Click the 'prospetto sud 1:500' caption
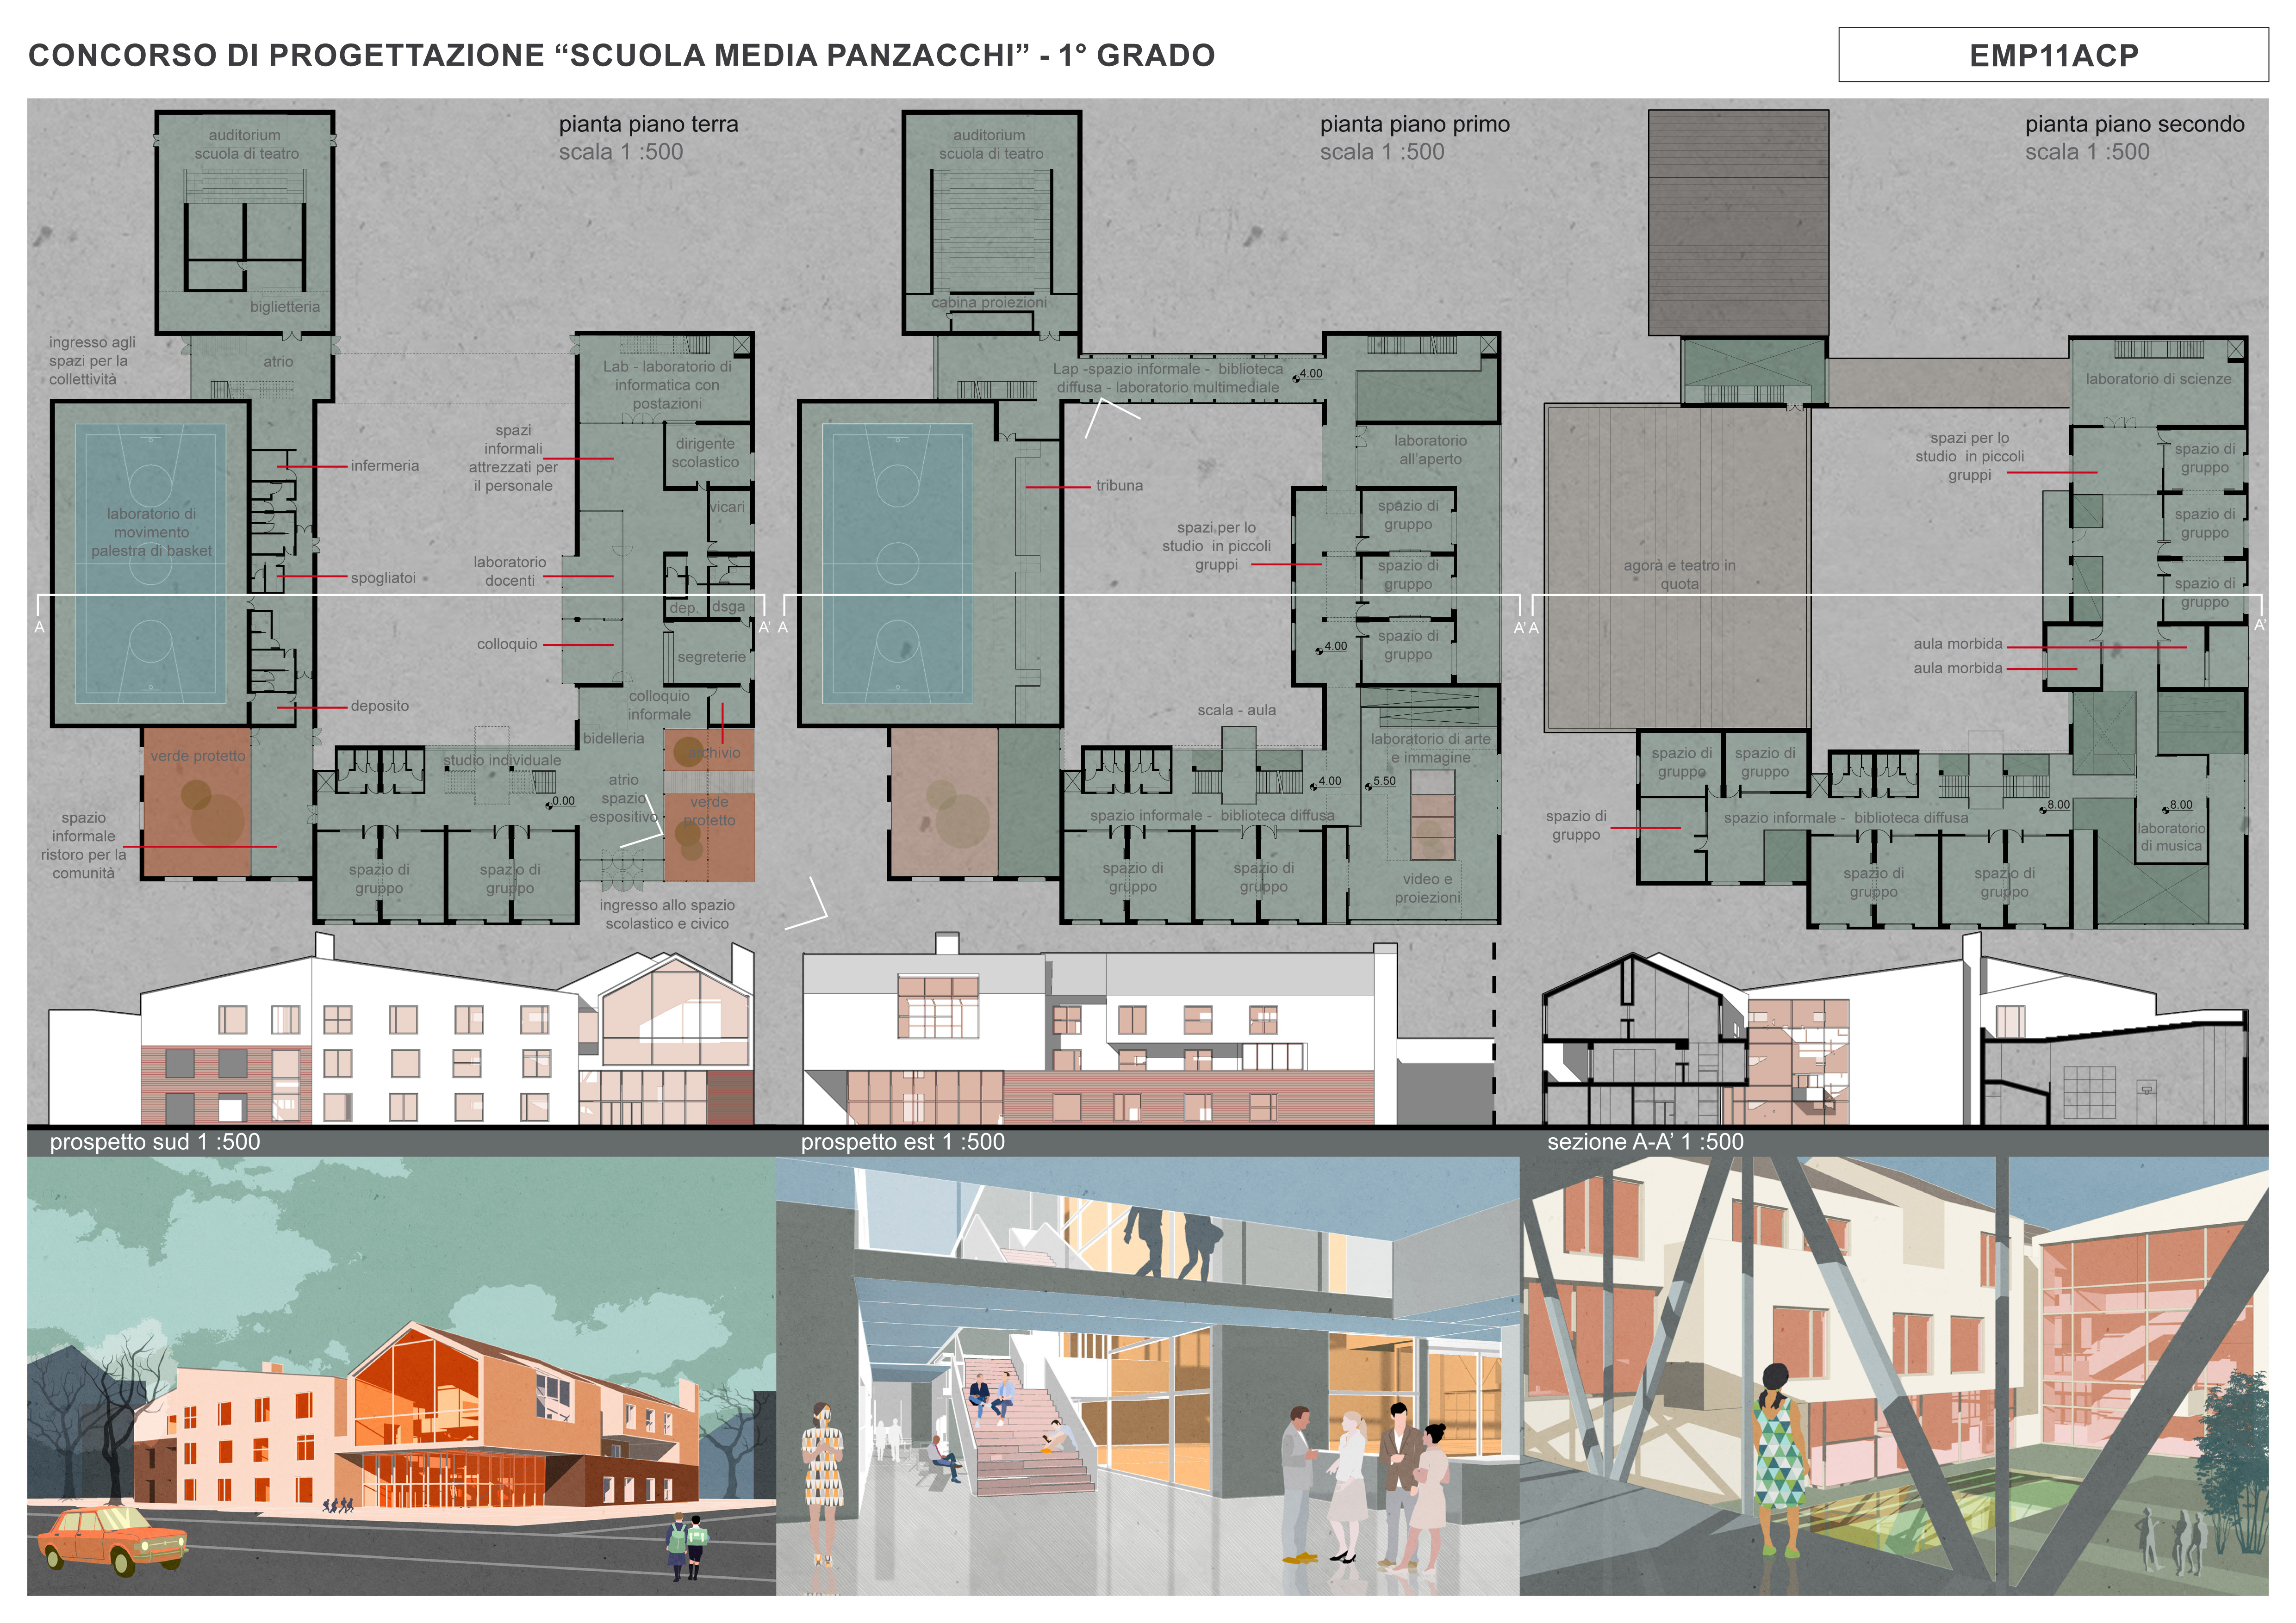This screenshot has height=1623, width=2296. (155, 1141)
